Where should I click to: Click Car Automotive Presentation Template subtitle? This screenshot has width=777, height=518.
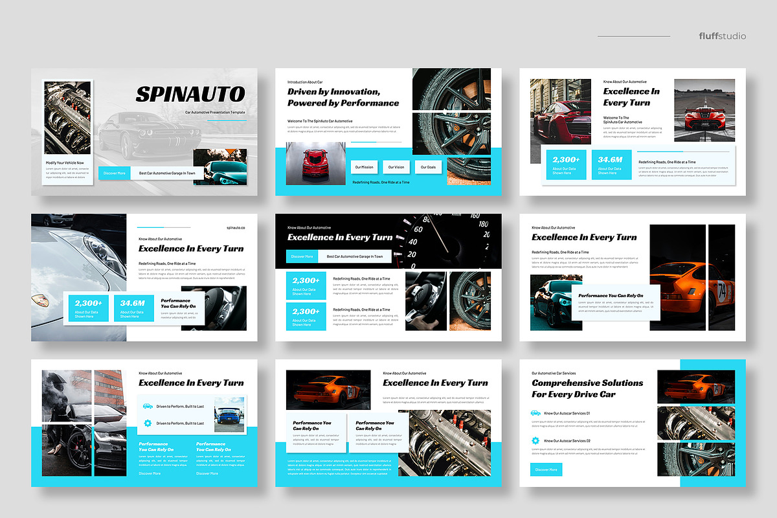[x=216, y=113]
